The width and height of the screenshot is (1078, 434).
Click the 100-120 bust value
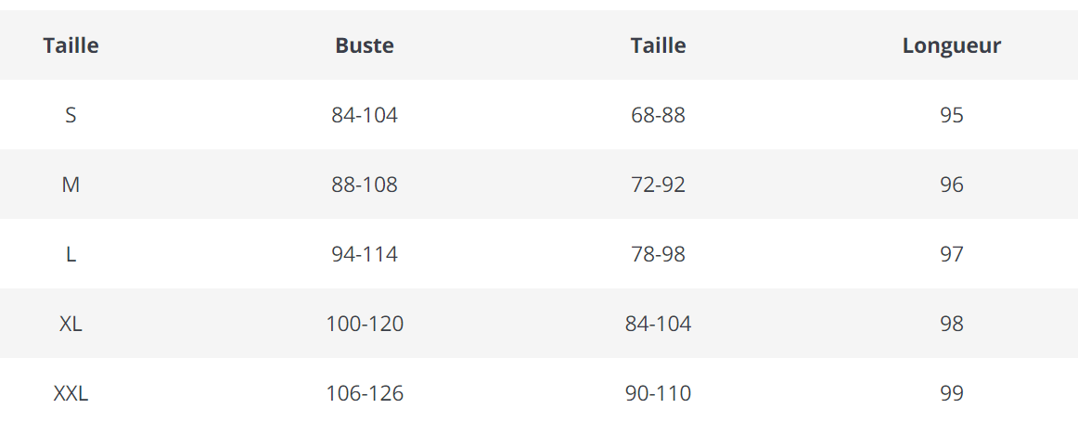point(365,324)
